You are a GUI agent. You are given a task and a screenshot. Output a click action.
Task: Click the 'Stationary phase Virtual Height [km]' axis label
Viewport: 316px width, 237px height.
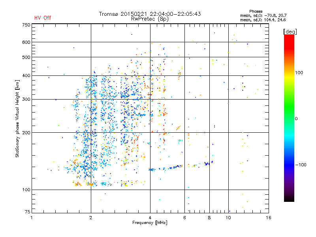pos(17,118)
